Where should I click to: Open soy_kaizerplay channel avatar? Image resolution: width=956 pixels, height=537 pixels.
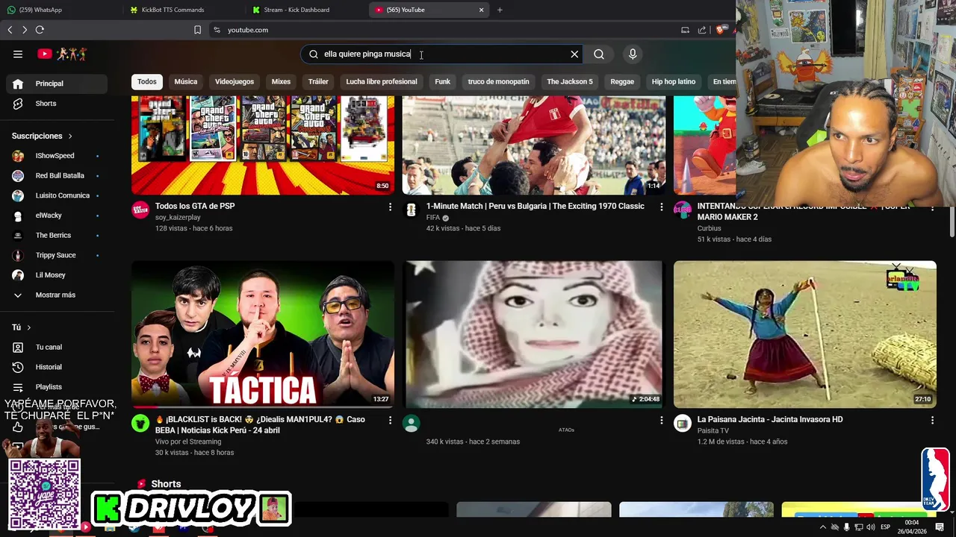click(140, 210)
